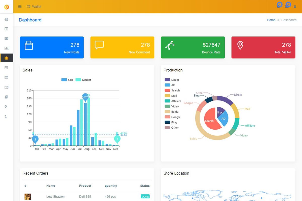Screen dimensions: 302x201
Task: Click the Mail segment of outer ring
Action: point(236,111)
